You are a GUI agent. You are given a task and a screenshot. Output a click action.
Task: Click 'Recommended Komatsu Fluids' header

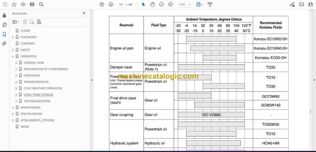click(x=270, y=25)
